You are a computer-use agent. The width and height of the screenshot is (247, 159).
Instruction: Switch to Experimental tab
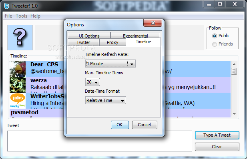[x=135, y=36]
